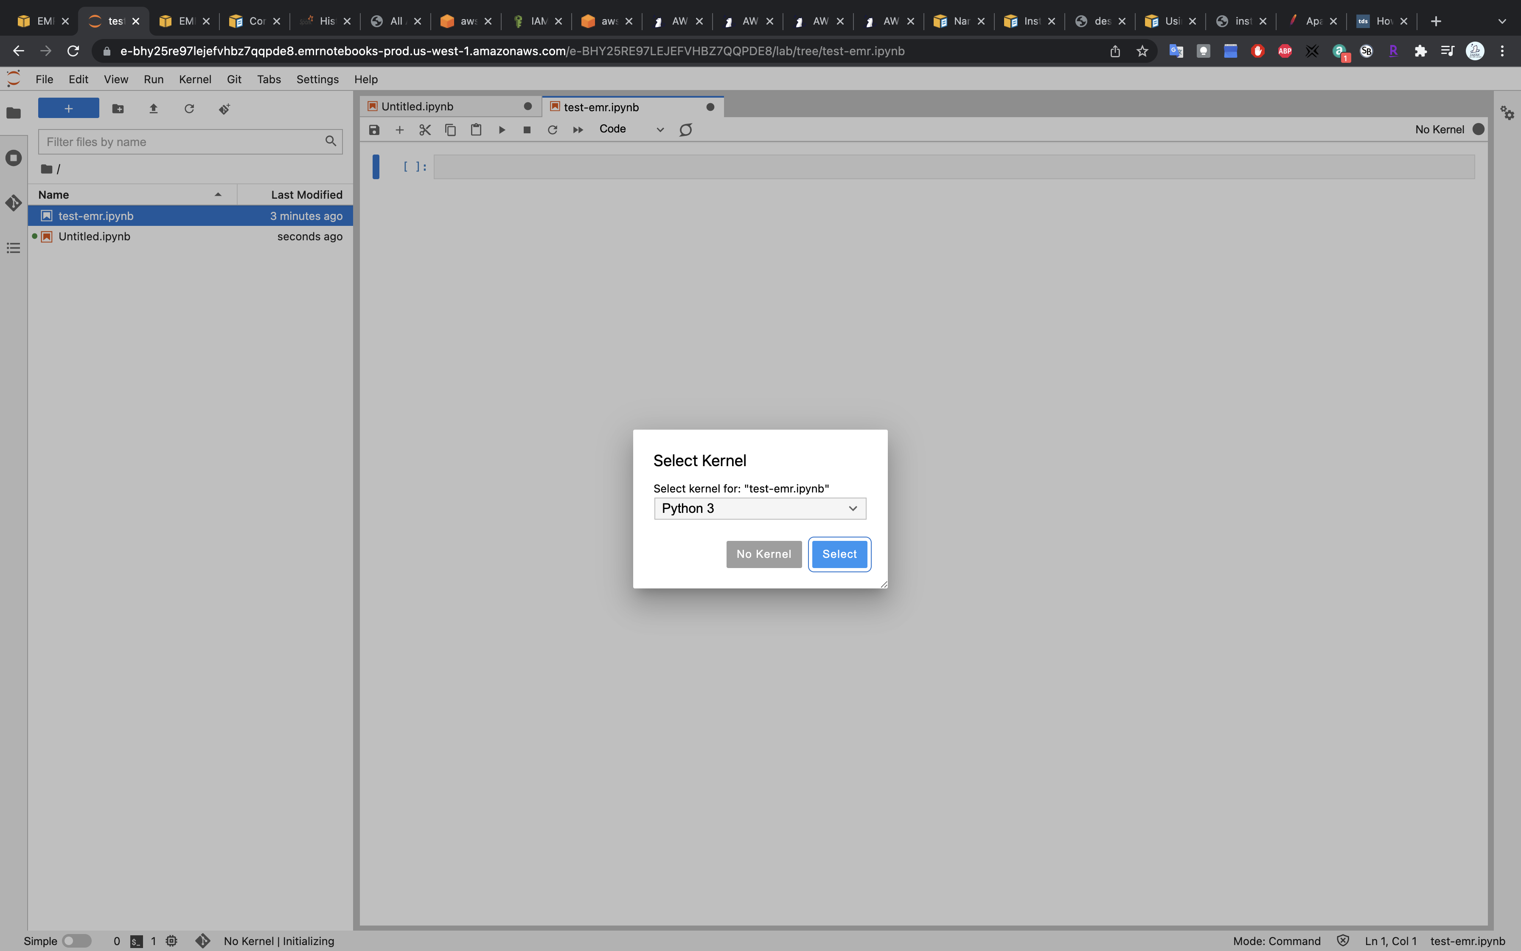This screenshot has width=1521, height=951.
Task: Click Filter files by name field
Action: [182, 141]
